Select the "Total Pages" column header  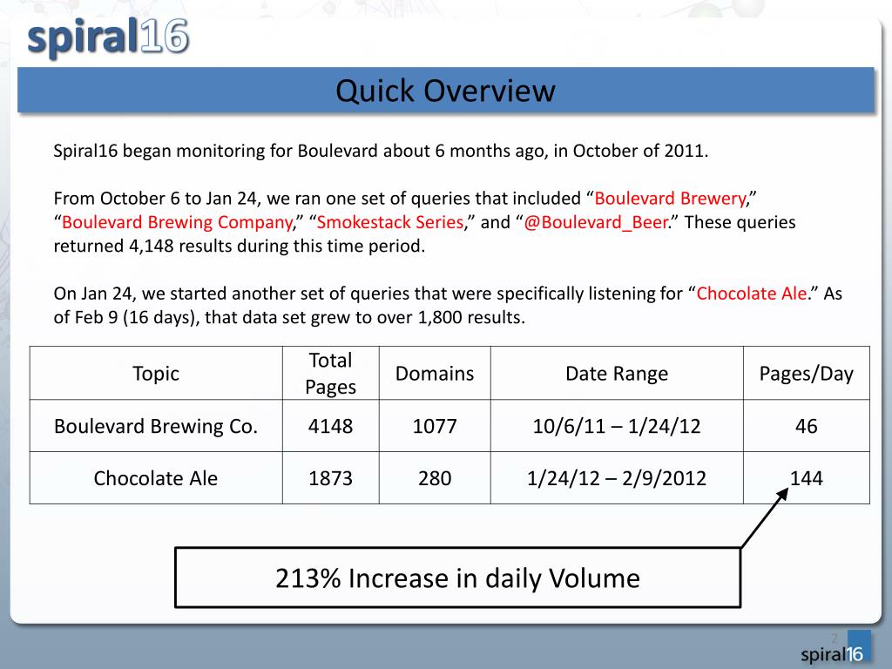coord(330,373)
